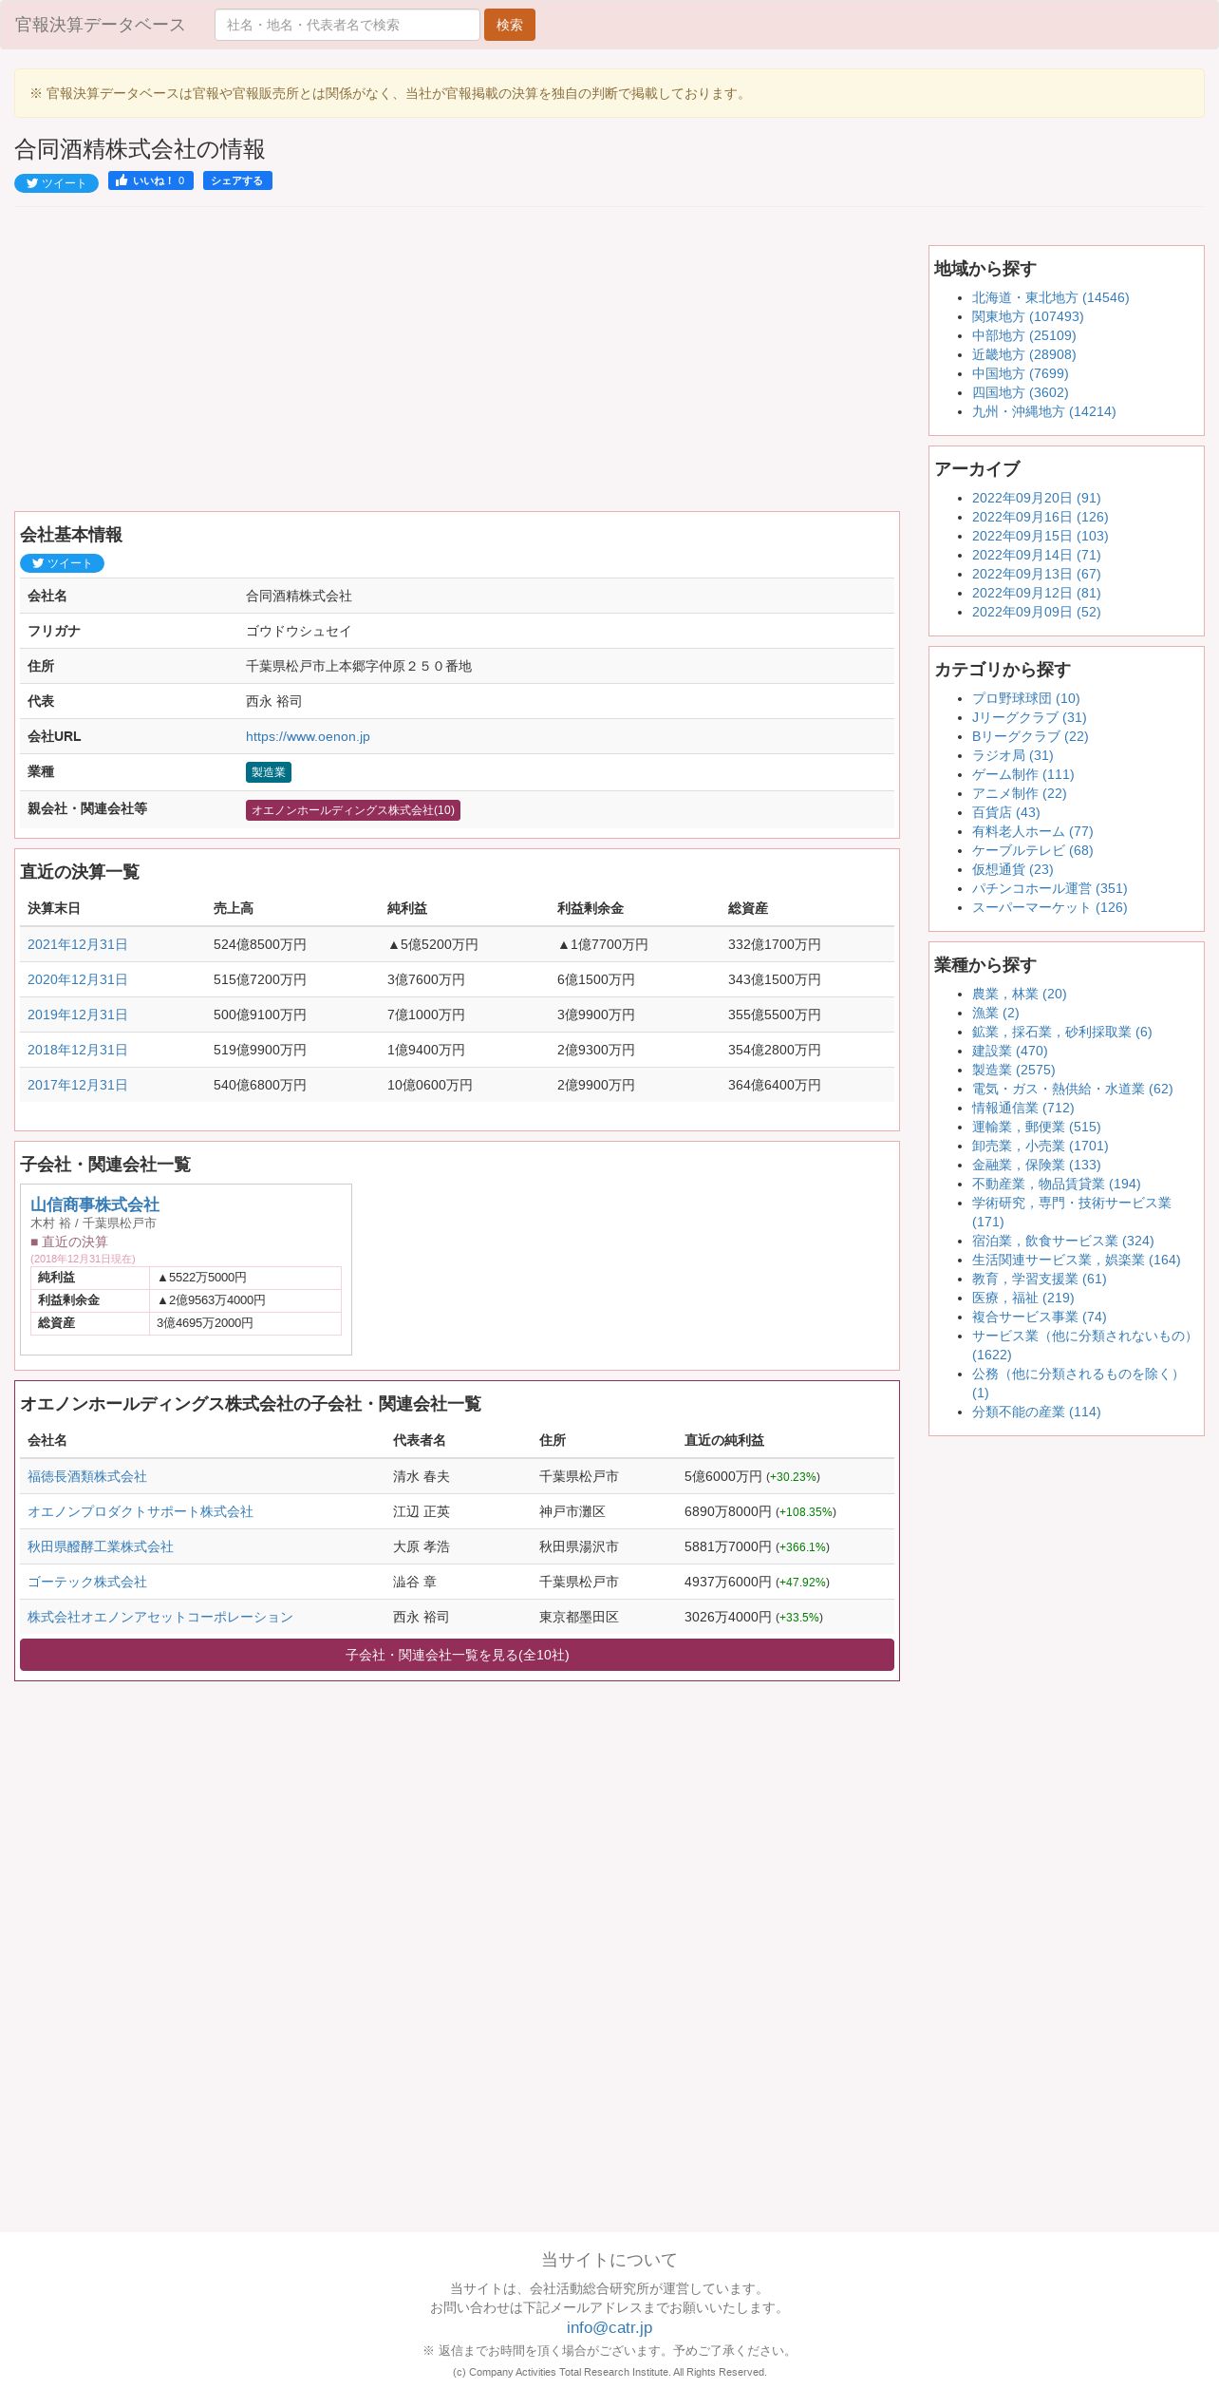The image size is (1219, 2389).
Task: Open the 四国地方 (3602) region link
Action: (1020, 392)
